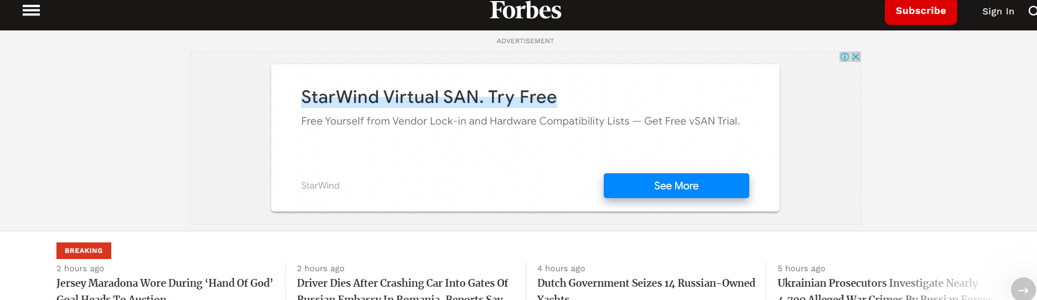Viewport: 1037px width, 300px height.
Task: Open the hamburger navigation menu
Action: point(31,11)
